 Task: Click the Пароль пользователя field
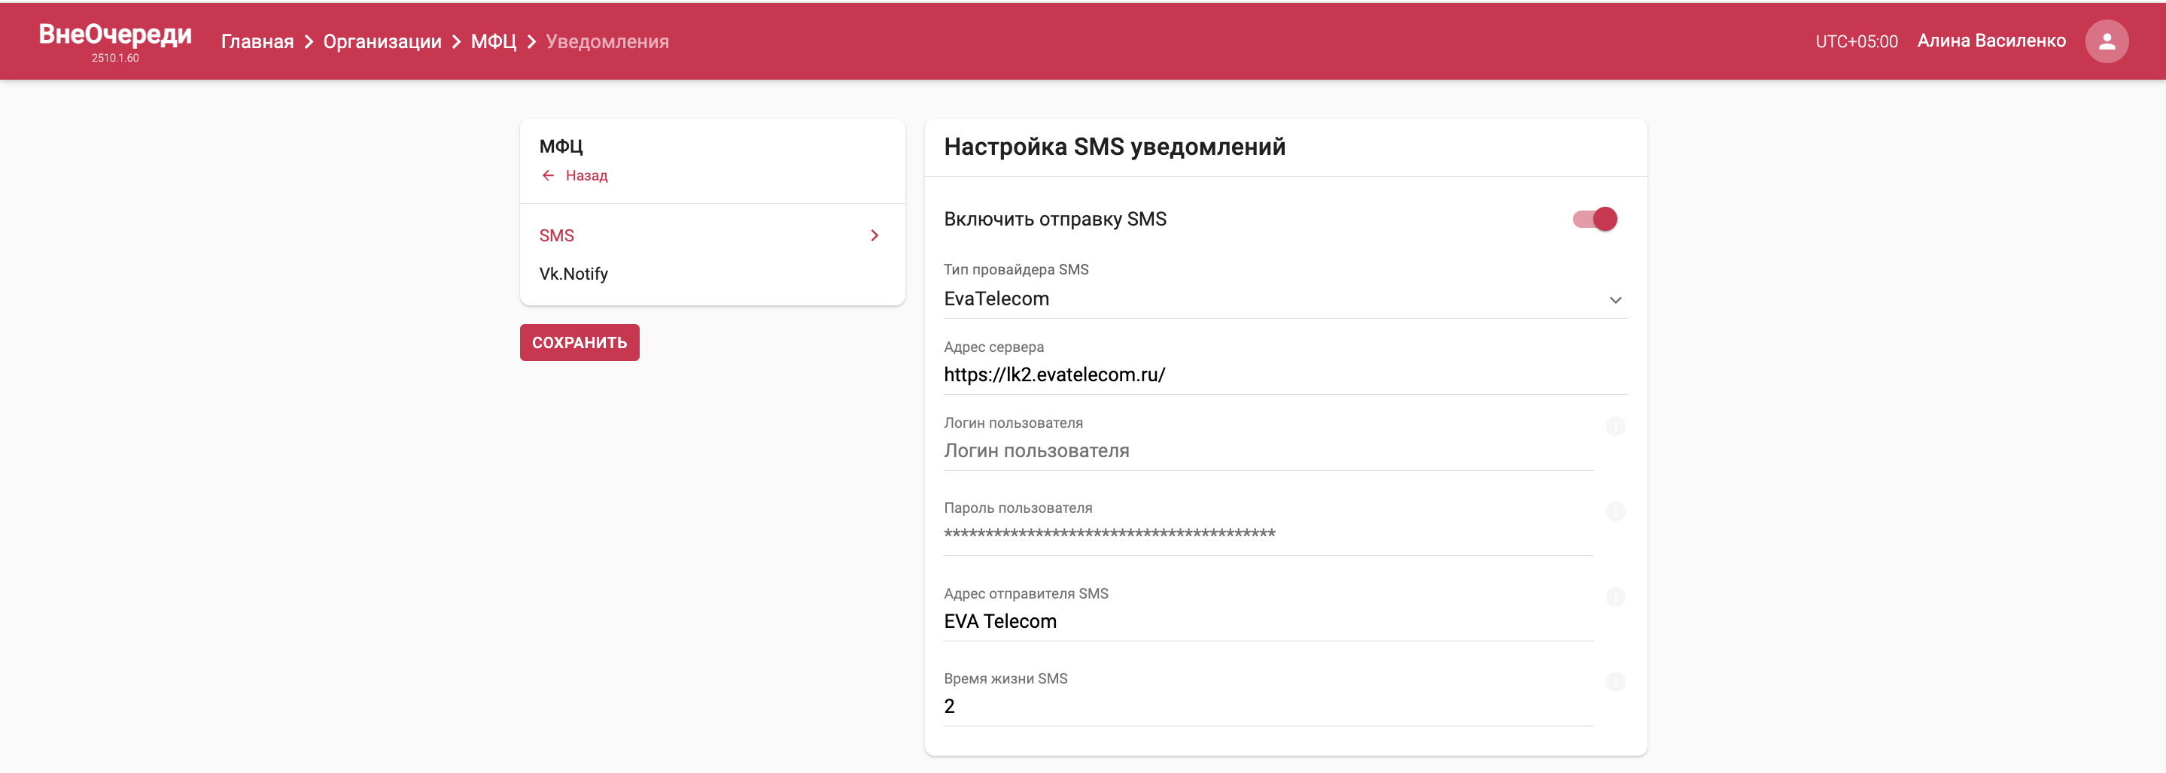coord(1268,535)
